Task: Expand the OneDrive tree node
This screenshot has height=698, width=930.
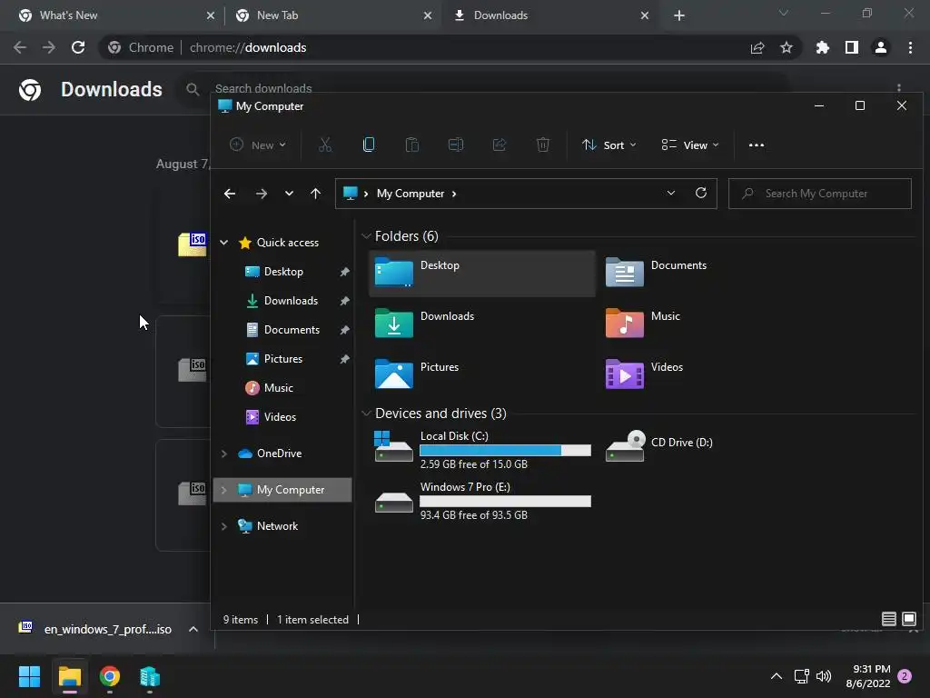Action: click(223, 454)
